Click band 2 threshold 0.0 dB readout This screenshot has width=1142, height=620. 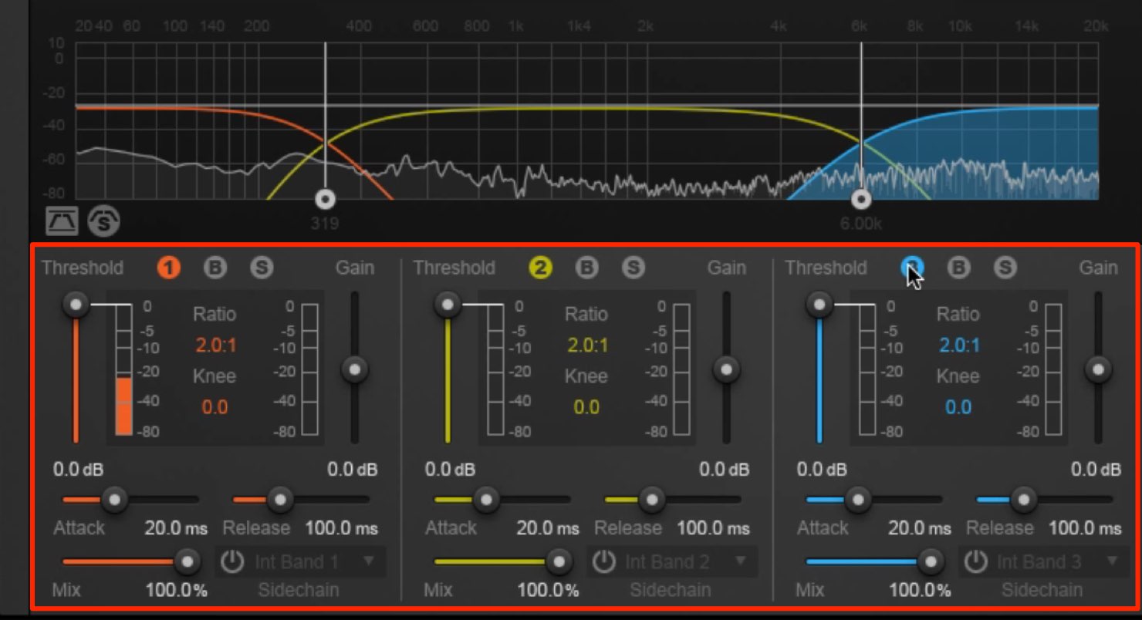click(x=450, y=469)
